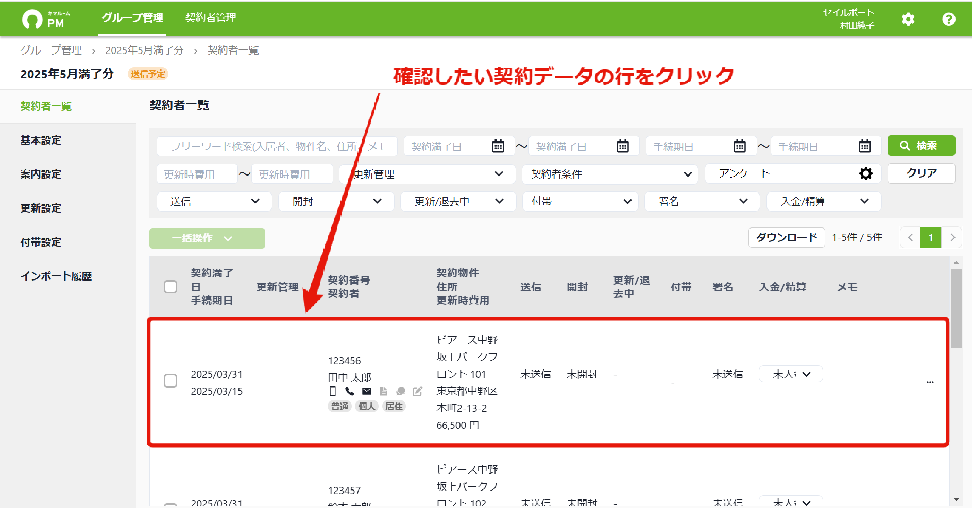Image resolution: width=972 pixels, height=508 pixels.
Task: Click email envelope icon for 田中 太郎
Action: (x=367, y=391)
